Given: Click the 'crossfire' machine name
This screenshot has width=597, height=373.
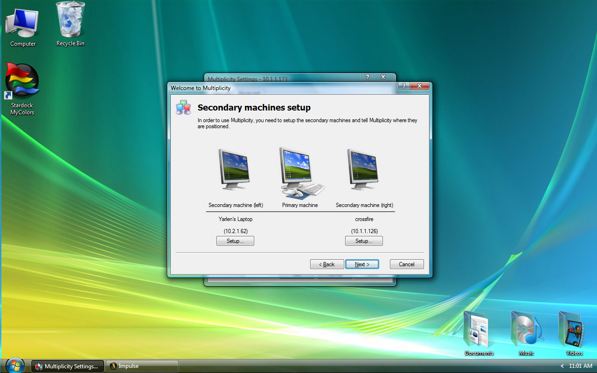Looking at the screenshot, I should (364, 219).
